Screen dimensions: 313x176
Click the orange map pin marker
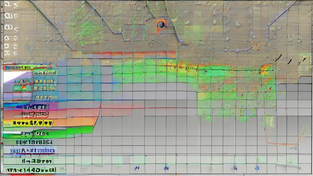click(x=161, y=25)
